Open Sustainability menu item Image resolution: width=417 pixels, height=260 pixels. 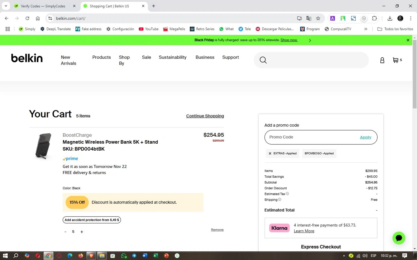coord(173,57)
